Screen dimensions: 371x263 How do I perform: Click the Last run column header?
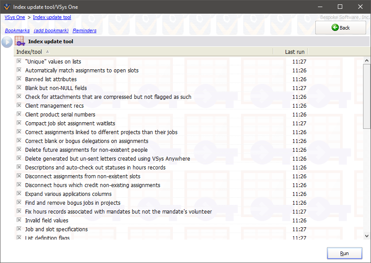point(295,52)
